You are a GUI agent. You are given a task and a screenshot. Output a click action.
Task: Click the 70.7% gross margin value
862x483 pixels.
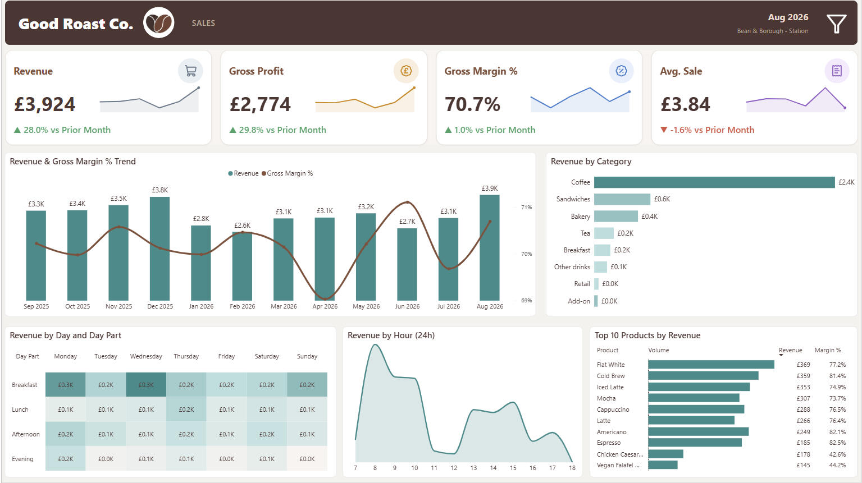point(472,104)
